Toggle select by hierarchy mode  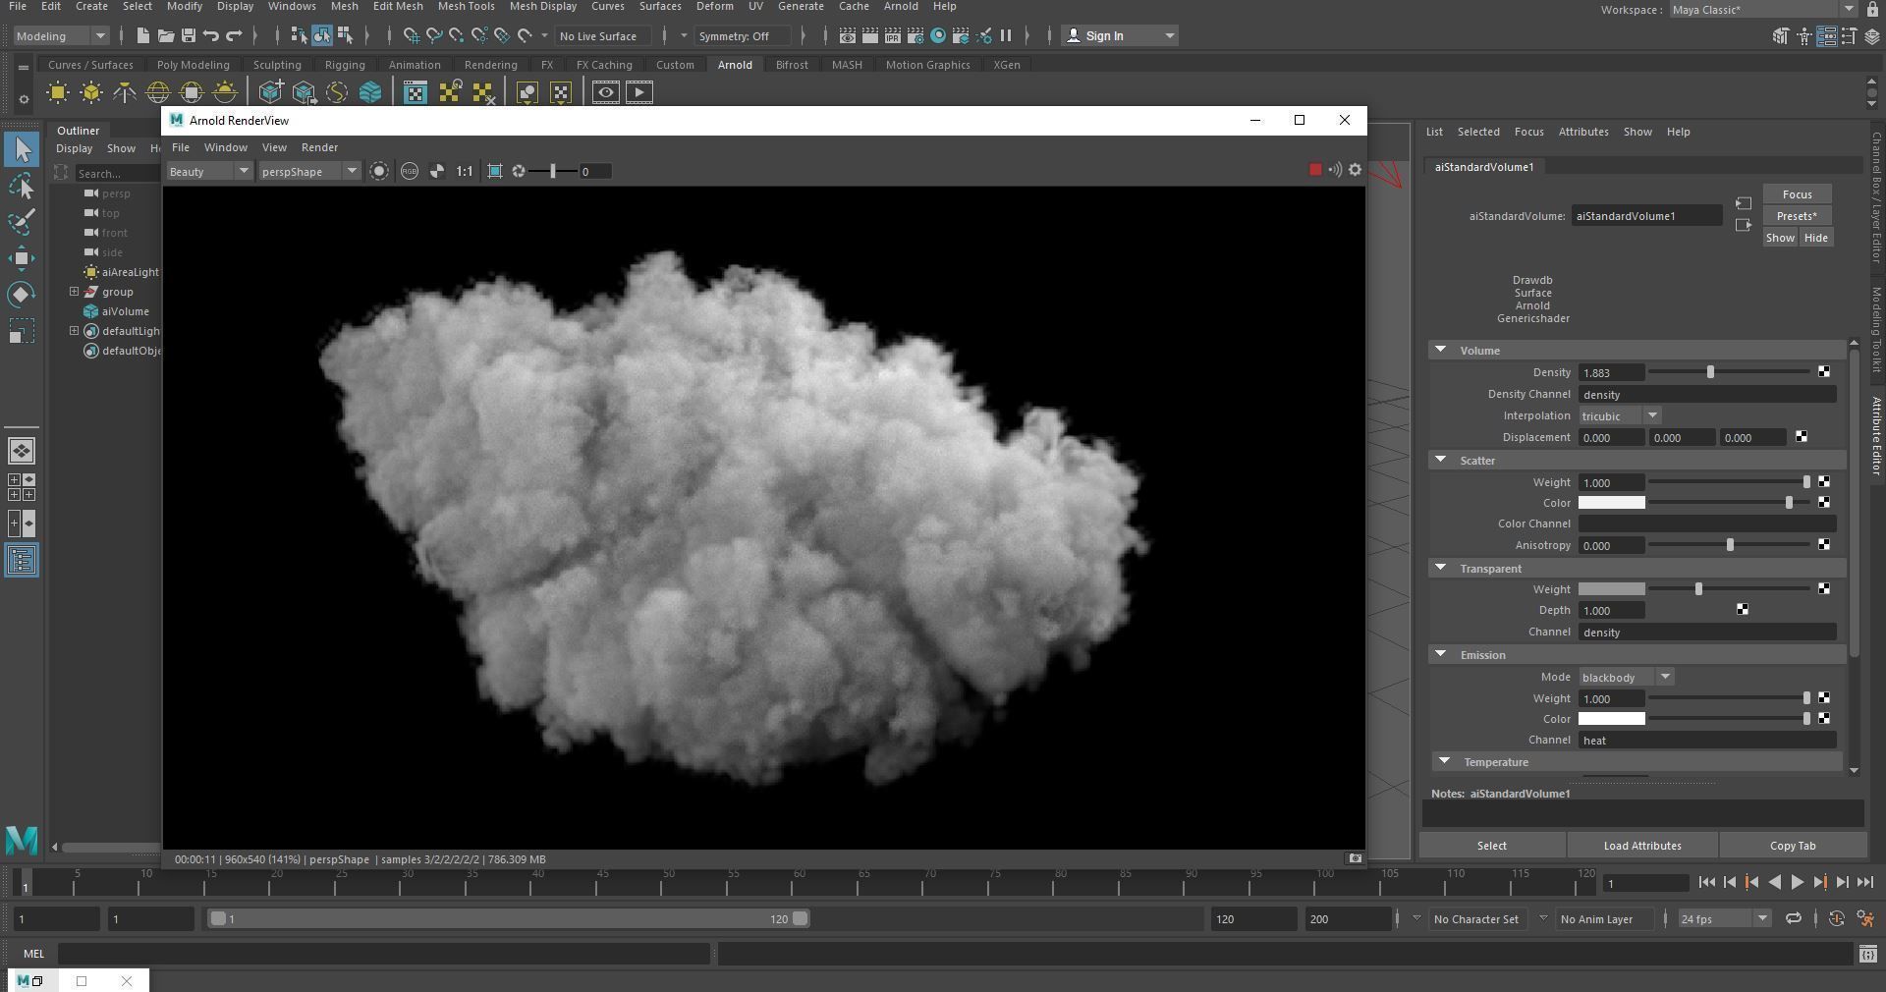299,35
